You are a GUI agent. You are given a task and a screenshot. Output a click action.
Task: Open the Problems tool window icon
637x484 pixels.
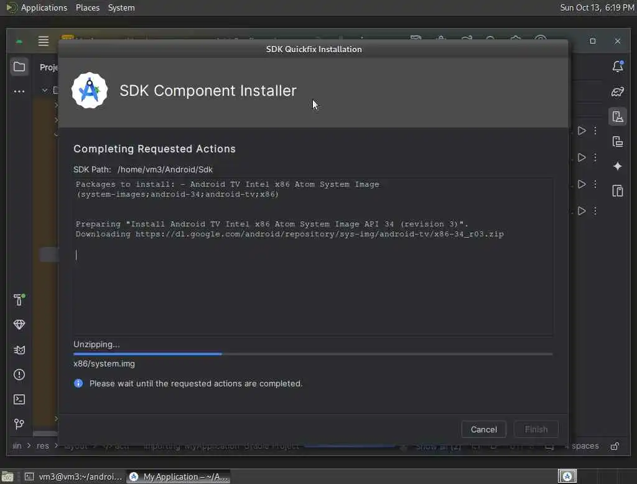pyautogui.click(x=19, y=375)
